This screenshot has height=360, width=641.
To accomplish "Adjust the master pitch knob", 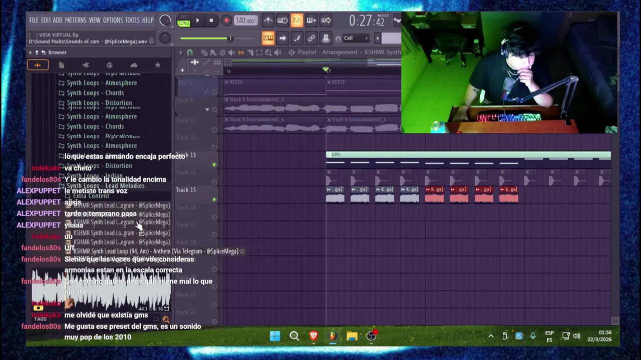I will click(165, 38).
